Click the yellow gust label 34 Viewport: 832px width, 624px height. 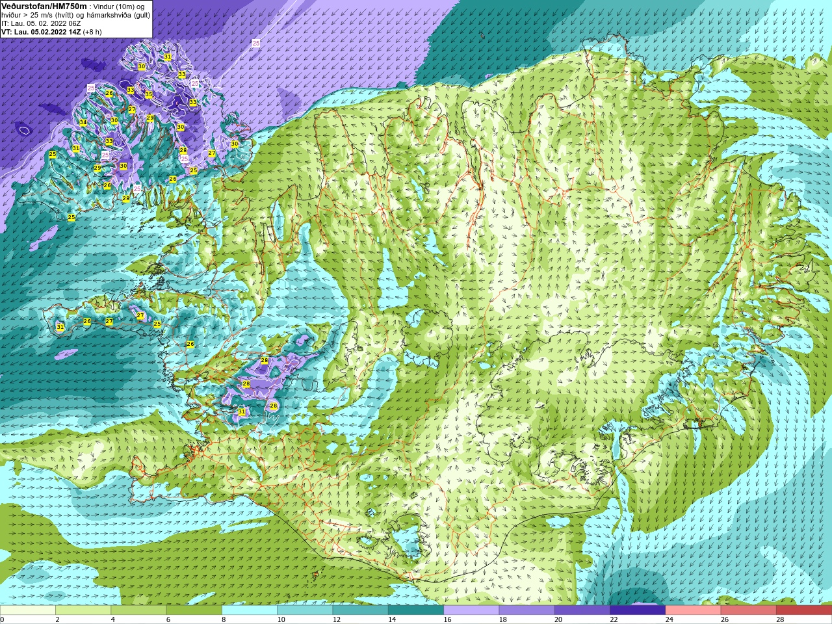(x=83, y=123)
